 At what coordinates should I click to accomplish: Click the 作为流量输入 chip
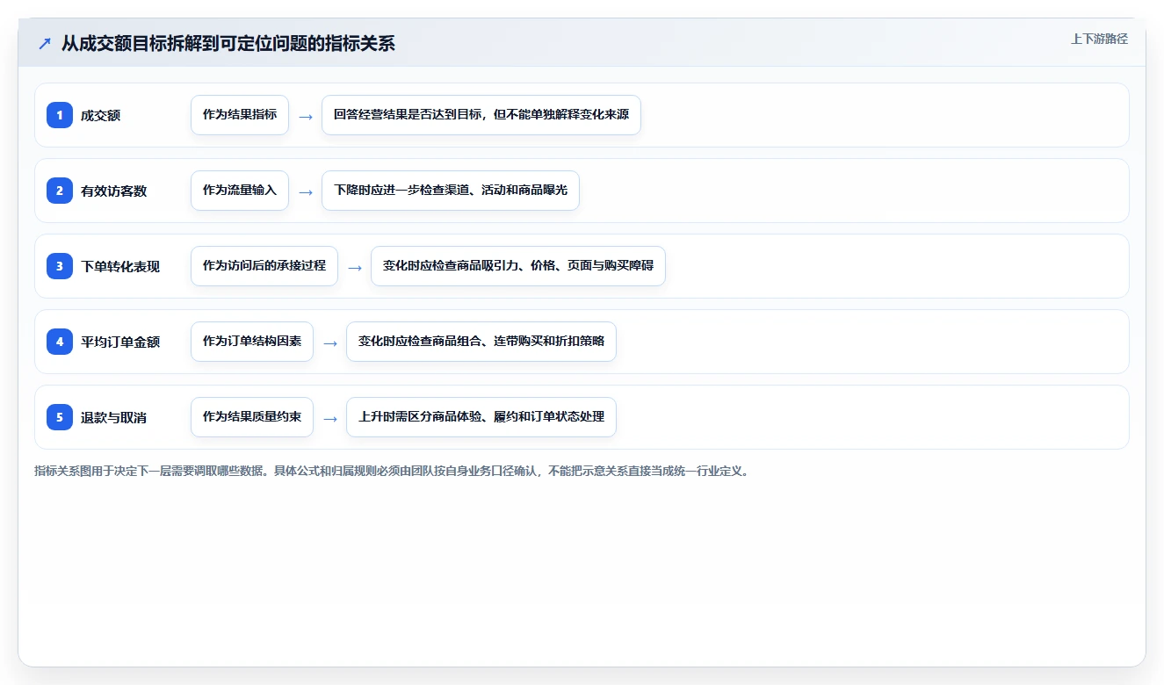click(240, 191)
